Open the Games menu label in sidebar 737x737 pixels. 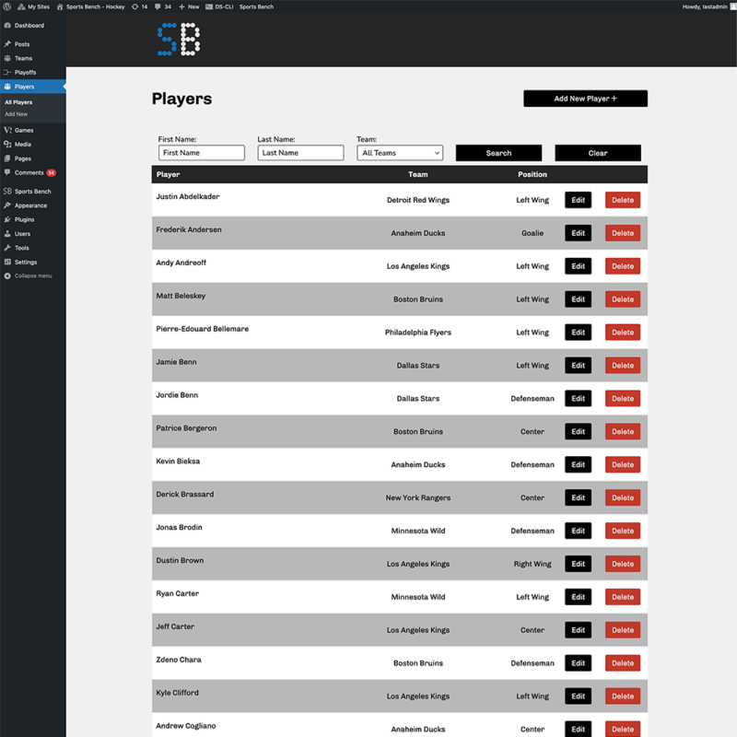[24, 130]
